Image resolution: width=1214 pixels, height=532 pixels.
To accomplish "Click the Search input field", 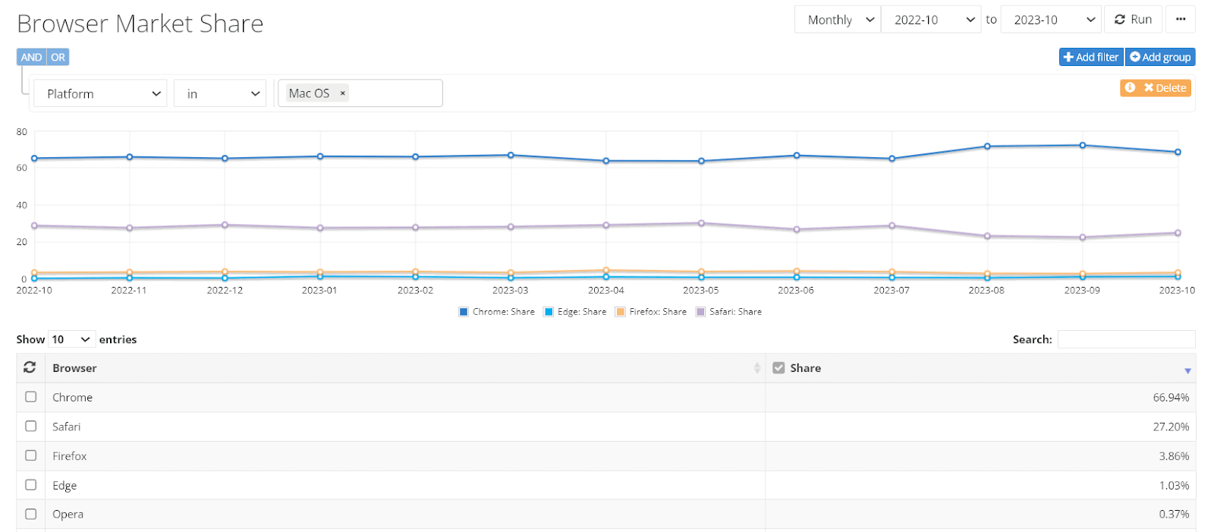I will (x=1126, y=339).
